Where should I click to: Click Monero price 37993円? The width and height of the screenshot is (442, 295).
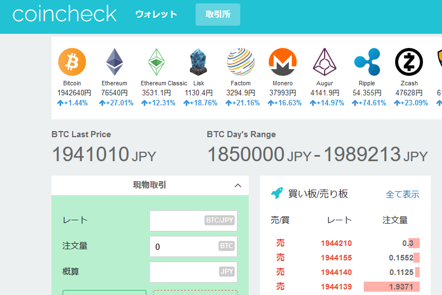click(283, 93)
